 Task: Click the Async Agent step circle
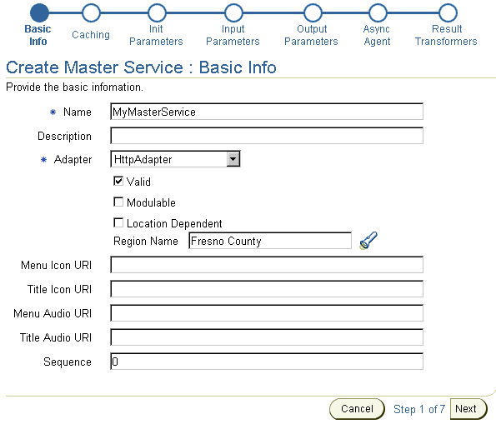point(378,12)
